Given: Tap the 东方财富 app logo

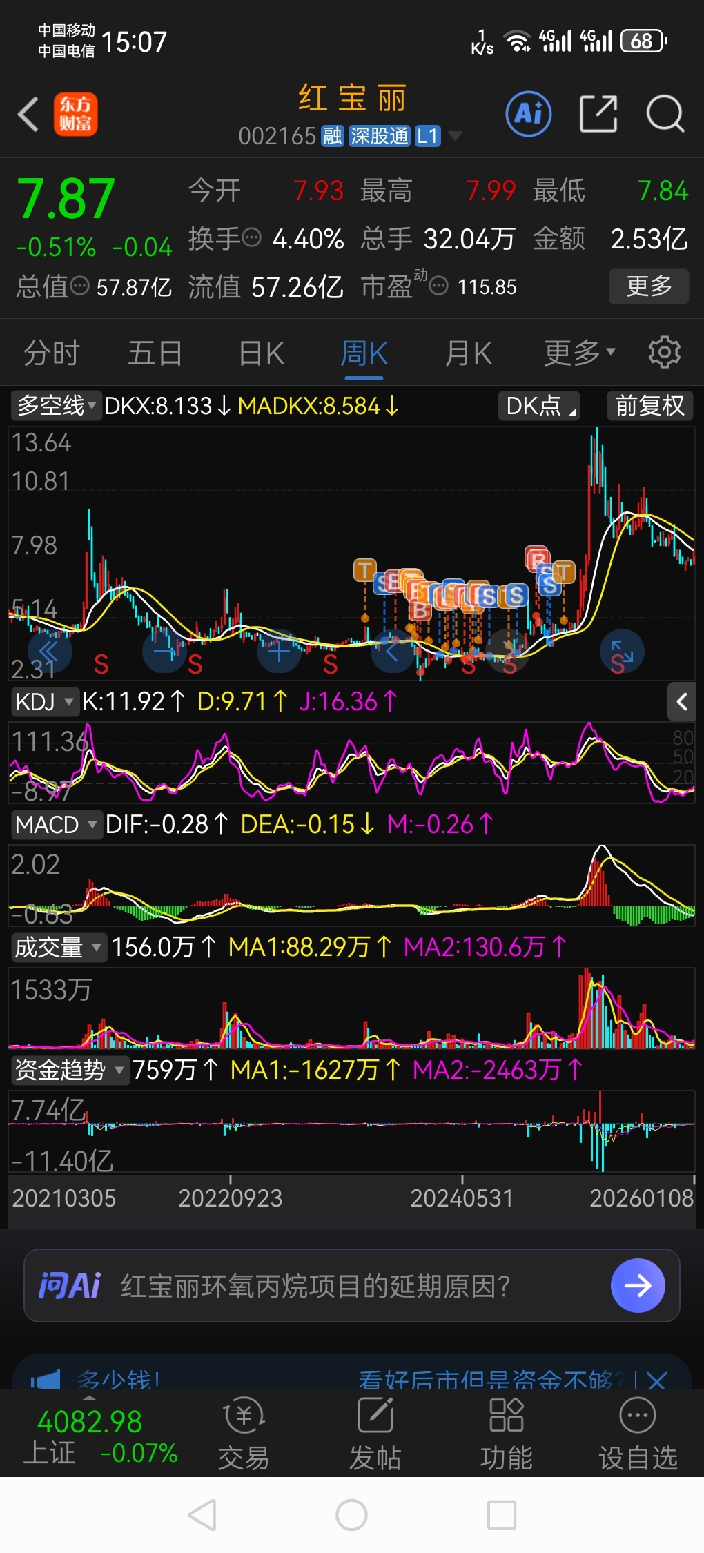Looking at the screenshot, I should [x=76, y=115].
